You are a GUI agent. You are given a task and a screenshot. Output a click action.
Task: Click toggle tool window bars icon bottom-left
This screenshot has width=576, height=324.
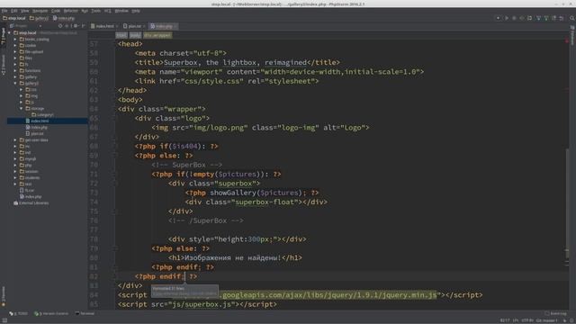[4, 320]
